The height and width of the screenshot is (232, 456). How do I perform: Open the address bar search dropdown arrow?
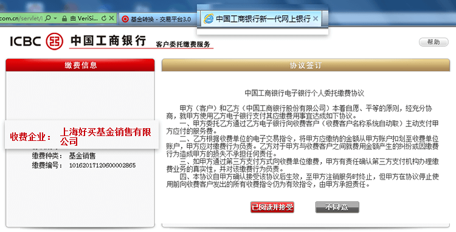click(55, 19)
